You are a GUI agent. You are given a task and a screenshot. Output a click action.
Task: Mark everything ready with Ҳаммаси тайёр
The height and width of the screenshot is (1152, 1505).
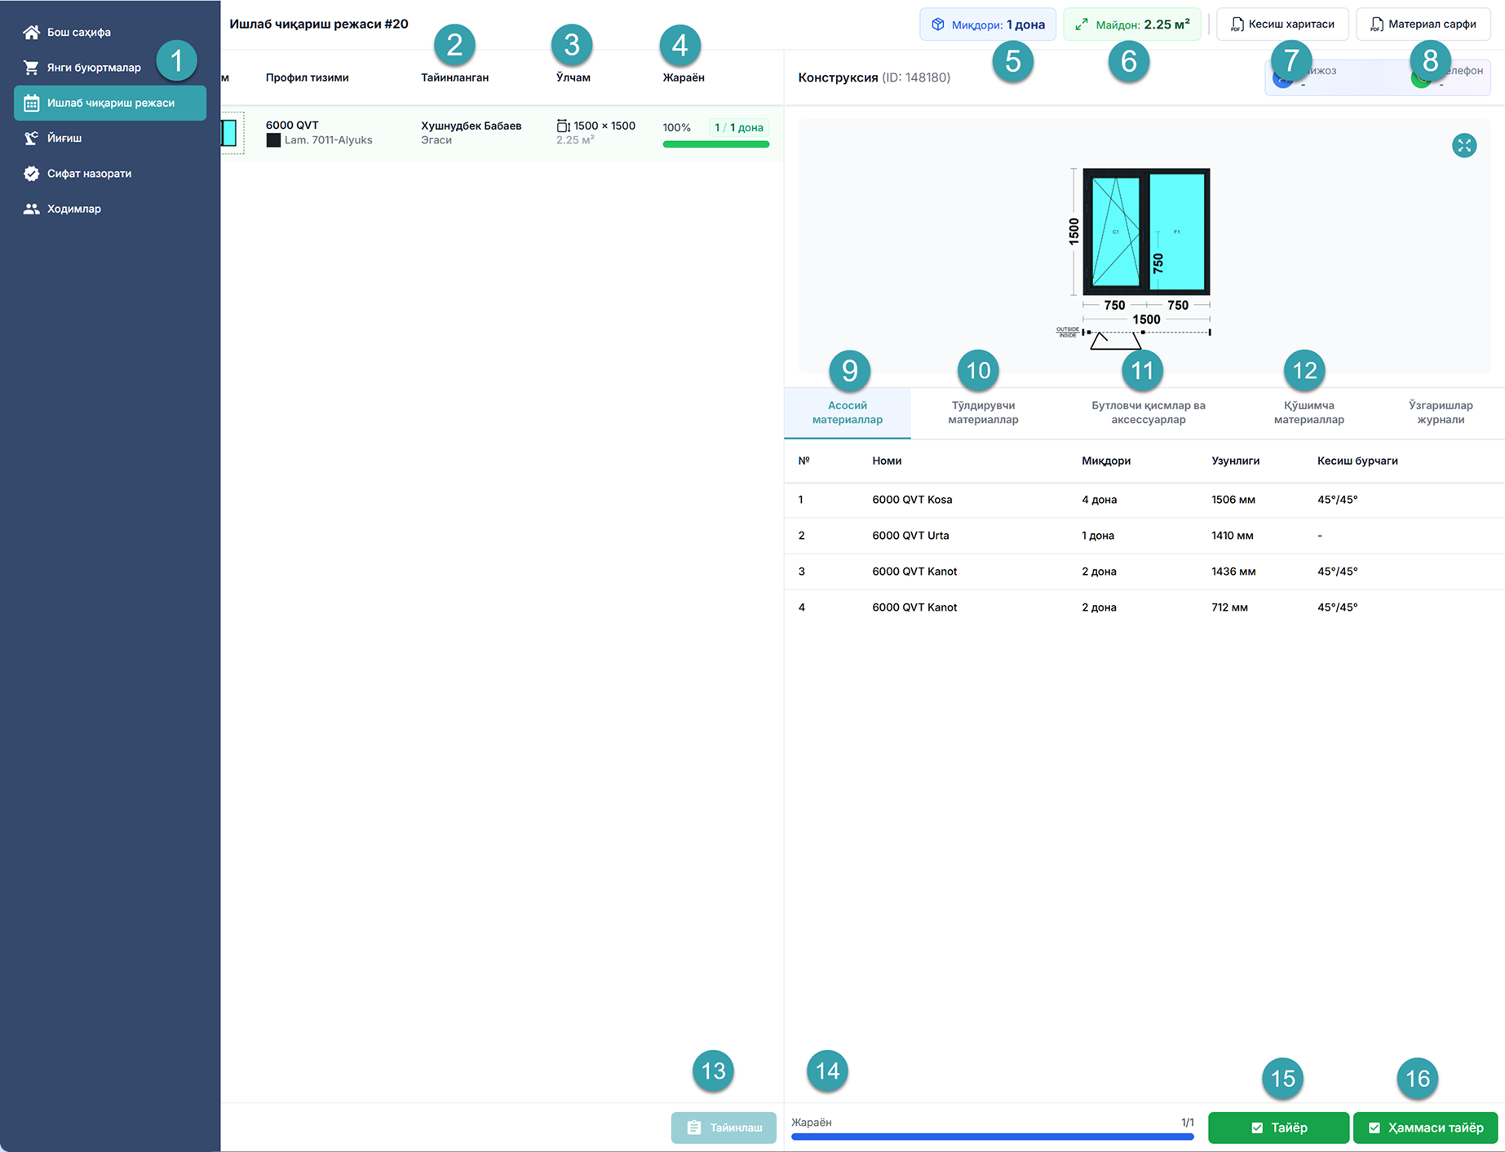(x=1425, y=1128)
